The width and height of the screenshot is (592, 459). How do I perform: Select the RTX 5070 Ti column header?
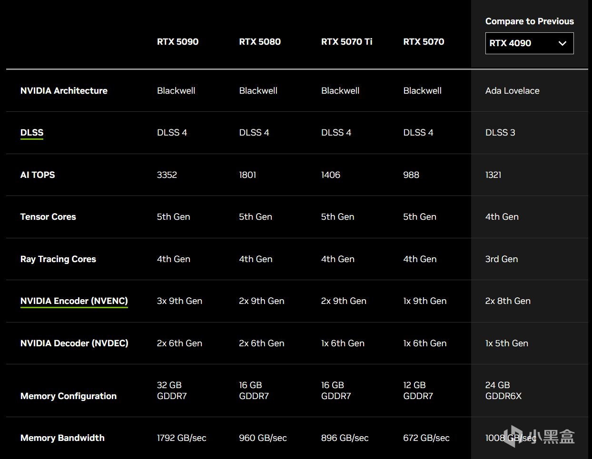346,42
